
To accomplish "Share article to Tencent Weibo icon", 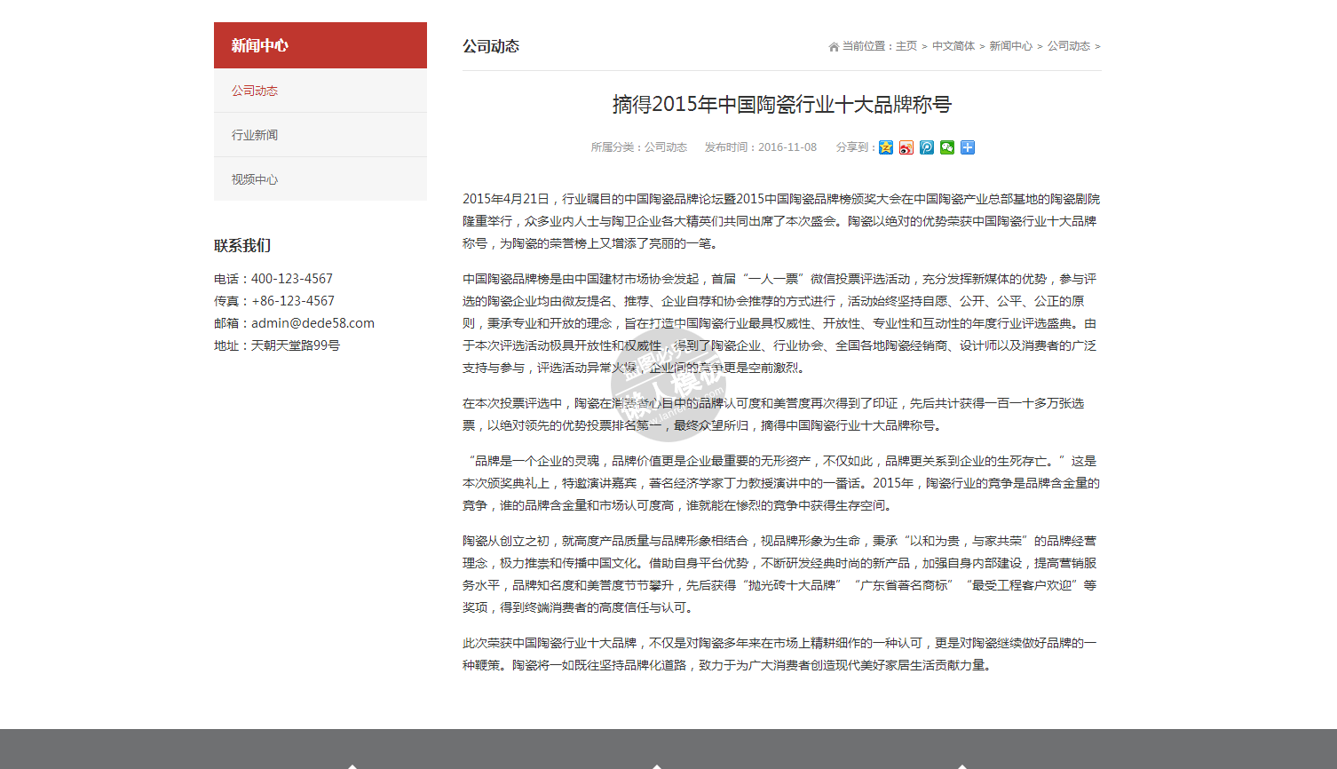I will coord(927,147).
